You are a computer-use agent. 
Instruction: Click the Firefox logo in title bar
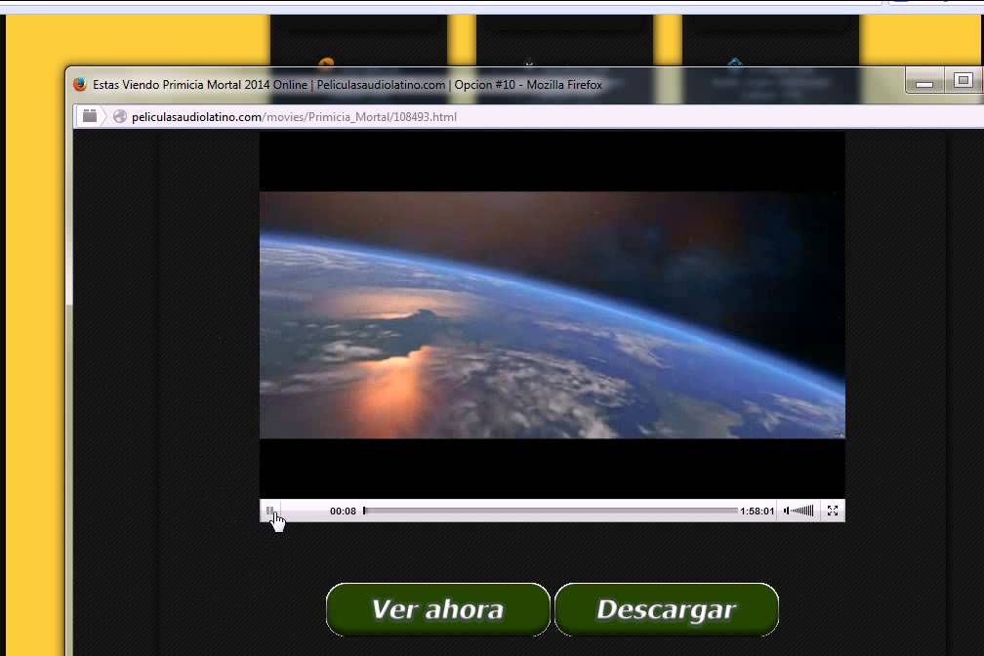[80, 84]
